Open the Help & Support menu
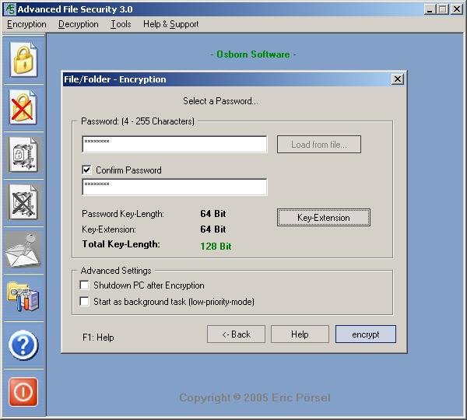Screen dimensions: 467x420 pyautogui.click(x=171, y=24)
